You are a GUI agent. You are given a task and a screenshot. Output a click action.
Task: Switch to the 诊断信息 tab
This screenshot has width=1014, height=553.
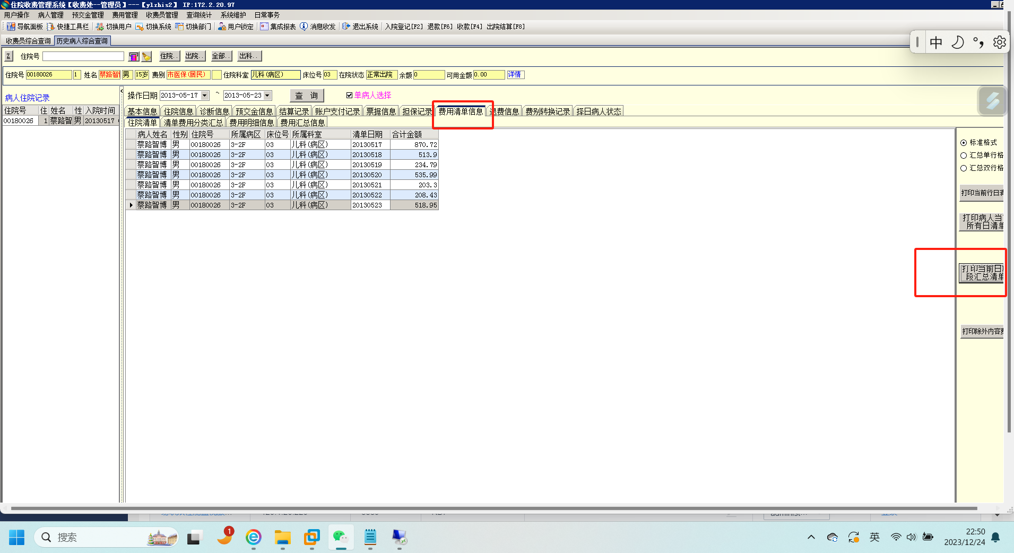(x=214, y=111)
